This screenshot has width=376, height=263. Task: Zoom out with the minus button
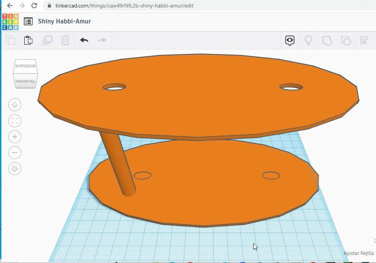pos(14,153)
